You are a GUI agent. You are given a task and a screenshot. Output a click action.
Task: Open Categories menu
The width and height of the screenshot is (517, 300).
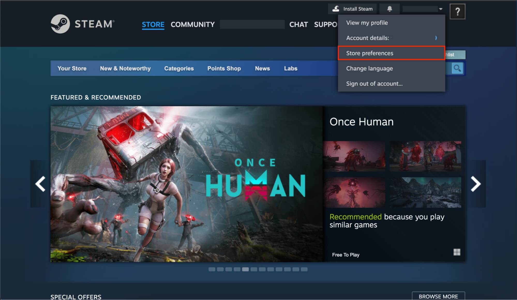coord(179,69)
